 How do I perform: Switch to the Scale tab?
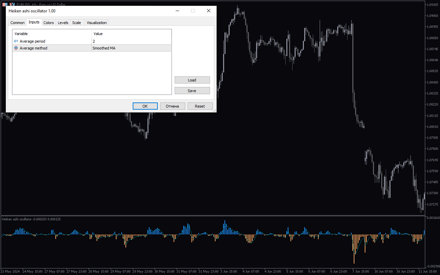click(77, 23)
